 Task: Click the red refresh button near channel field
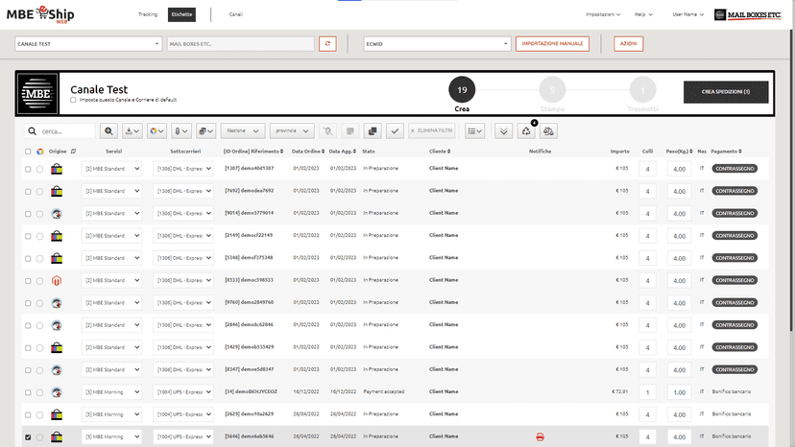pyautogui.click(x=327, y=43)
